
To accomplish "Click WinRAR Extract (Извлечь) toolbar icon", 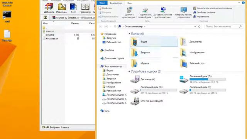I will tap(61, 8).
